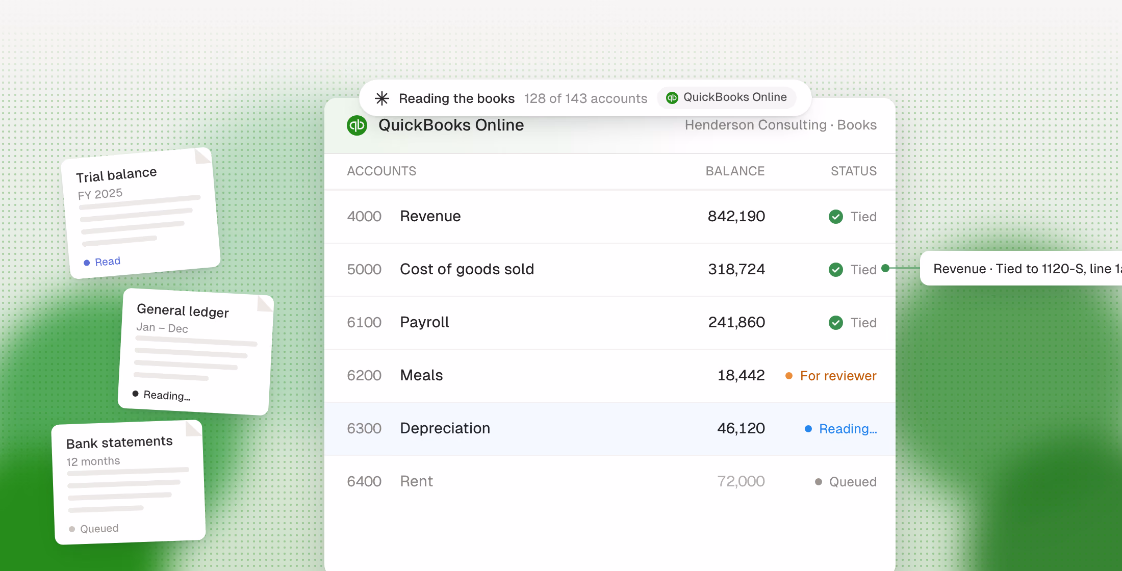Click the Reading the books label
This screenshot has height=571, width=1122.
tap(456, 98)
